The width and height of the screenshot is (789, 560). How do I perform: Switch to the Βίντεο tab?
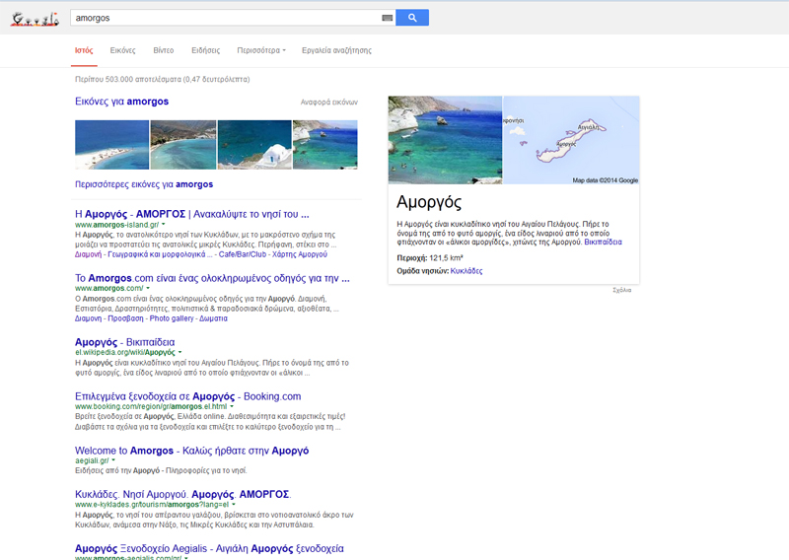[164, 50]
